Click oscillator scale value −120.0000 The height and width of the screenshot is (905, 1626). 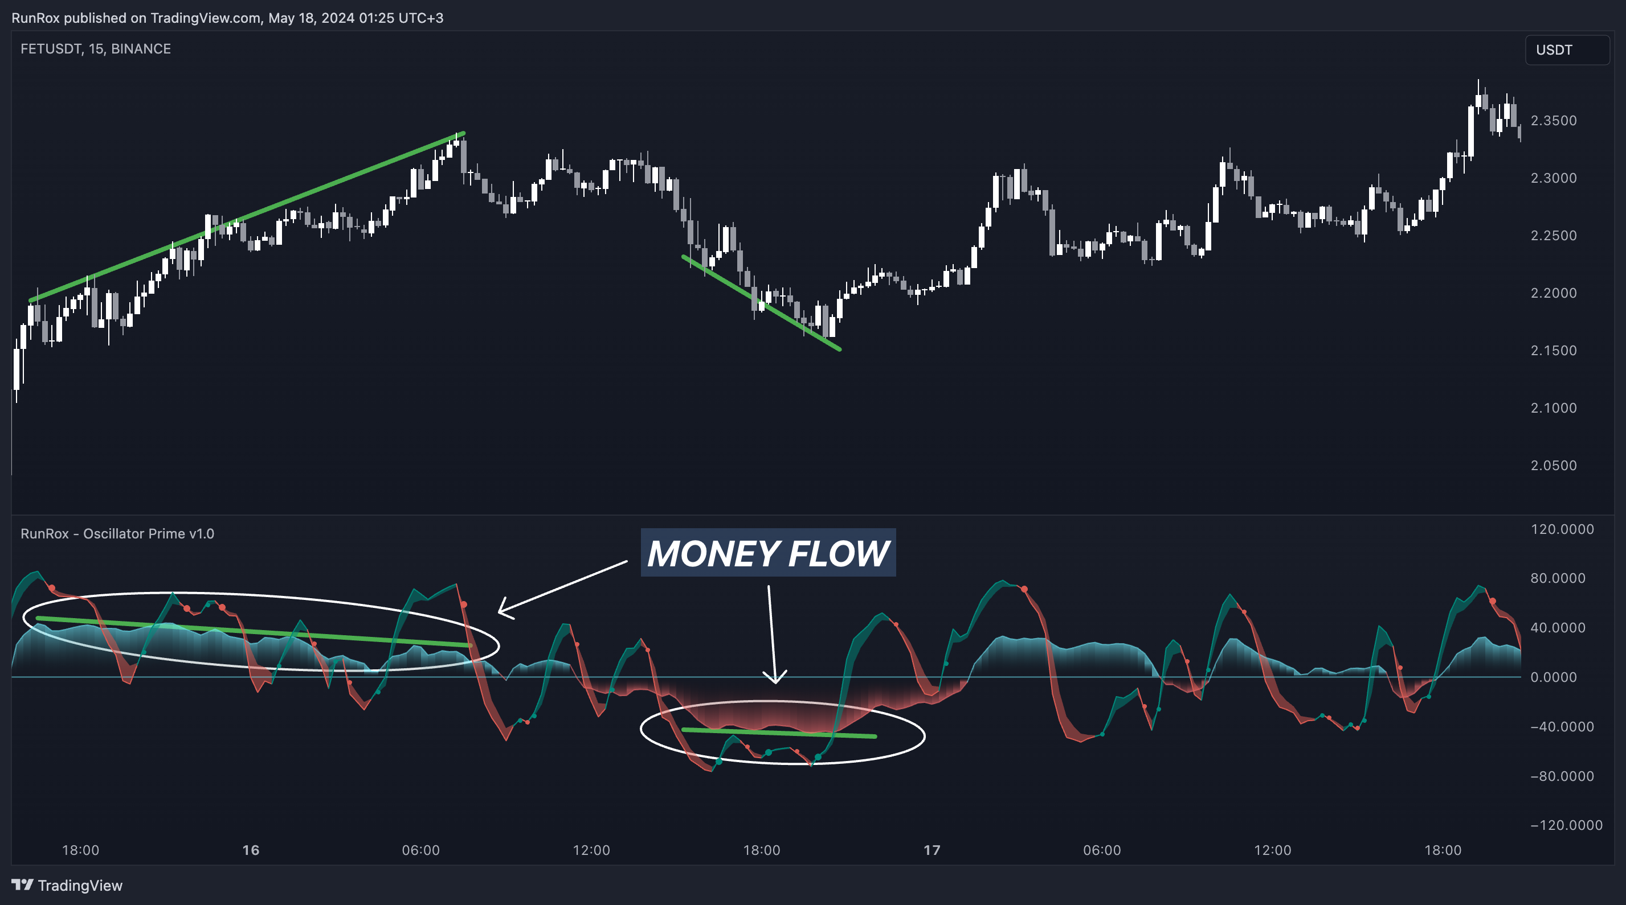pos(1567,825)
